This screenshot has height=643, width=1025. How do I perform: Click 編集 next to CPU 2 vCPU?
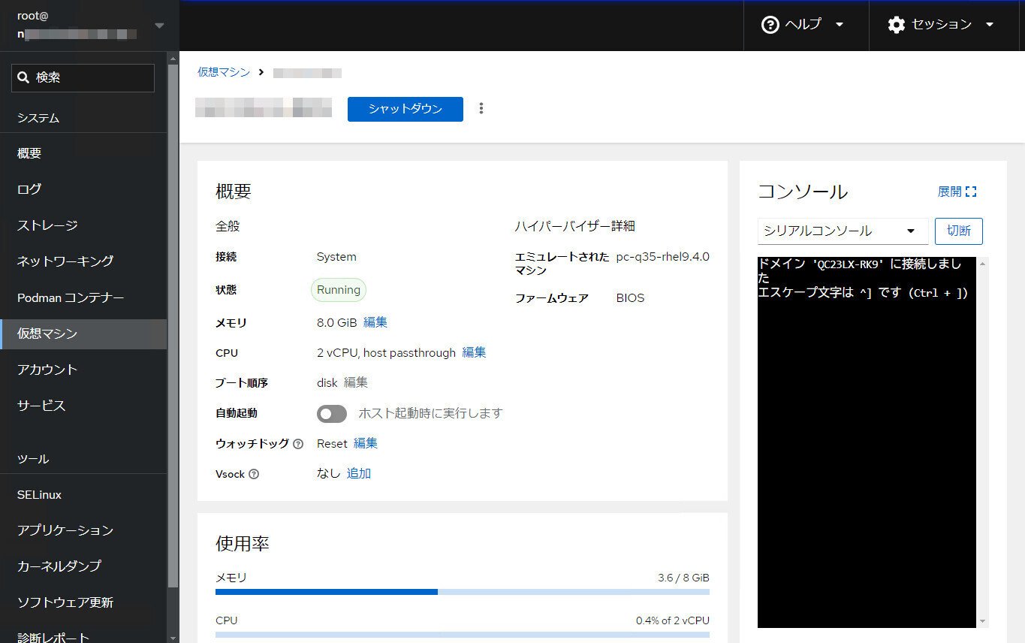tap(474, 352)
